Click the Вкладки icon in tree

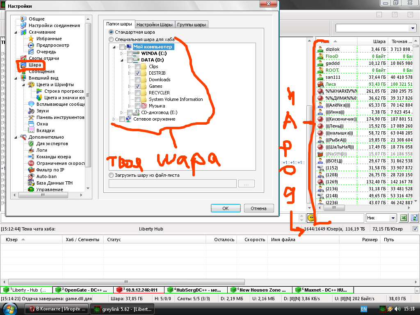click(31, 130)
